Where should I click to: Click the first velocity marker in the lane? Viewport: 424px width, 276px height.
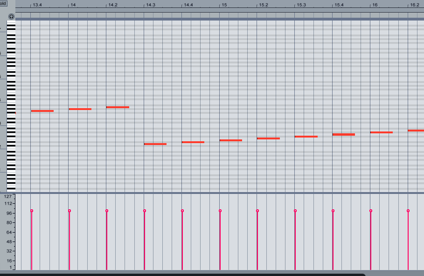31,210
